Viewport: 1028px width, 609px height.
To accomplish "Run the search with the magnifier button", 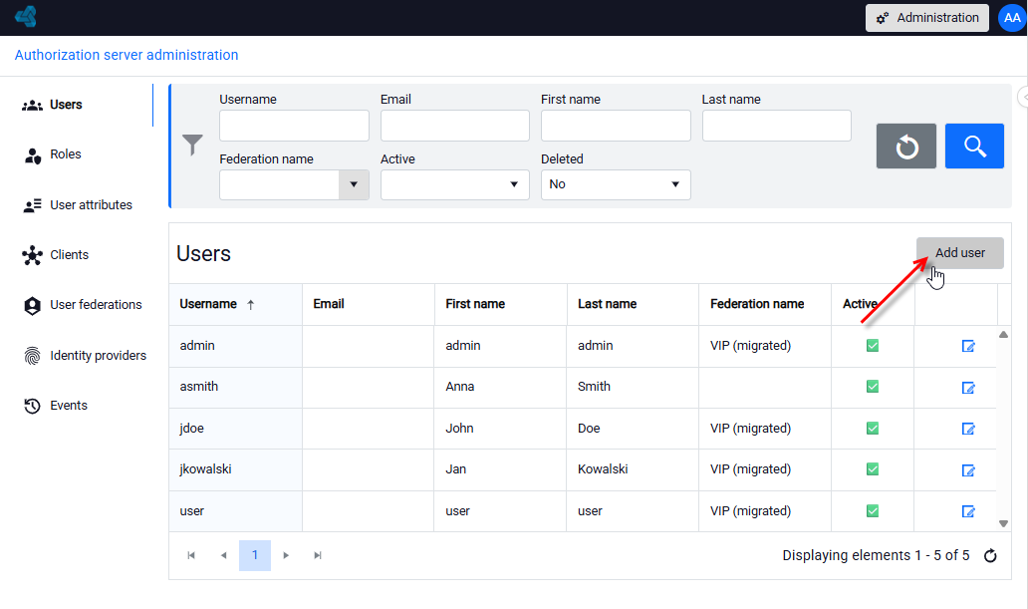I will coord(974,146).
